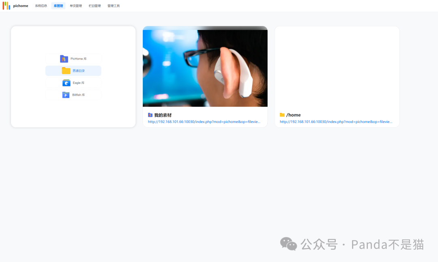Click the /home folder icon
This screenshot has width=438, height=262.
282,115
